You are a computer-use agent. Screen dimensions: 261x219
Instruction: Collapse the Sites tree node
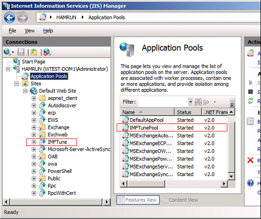(x=17, y=84)
